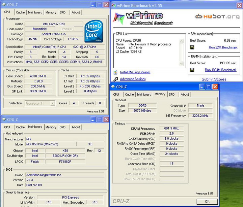The image size is (243, 207).
Task: Click the Channels Triple field
Action: click(x=200, y=106)
